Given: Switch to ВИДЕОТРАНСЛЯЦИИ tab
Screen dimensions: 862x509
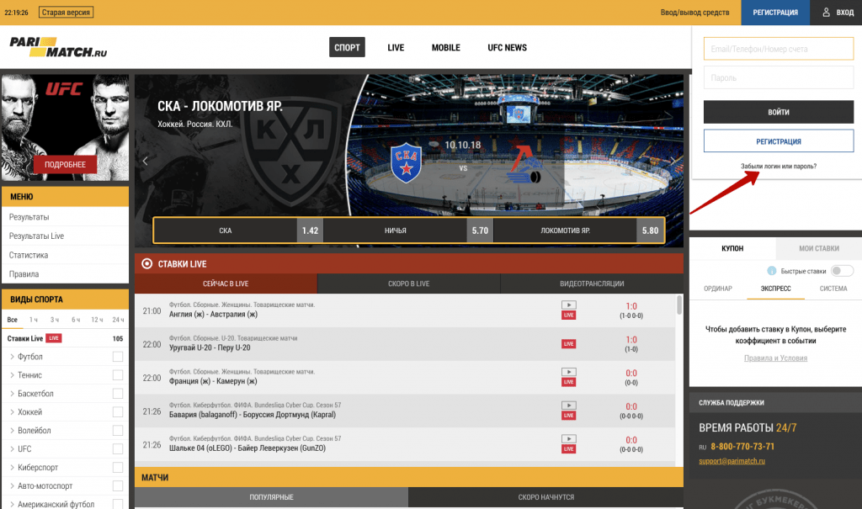Looking at the screenshot, I should tap(592, 284).
